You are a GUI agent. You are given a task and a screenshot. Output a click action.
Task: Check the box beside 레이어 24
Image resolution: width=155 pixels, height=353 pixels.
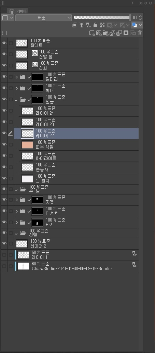point(11,111)
